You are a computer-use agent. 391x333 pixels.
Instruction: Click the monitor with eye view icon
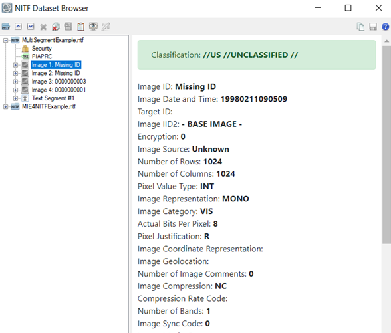[93, 27]
